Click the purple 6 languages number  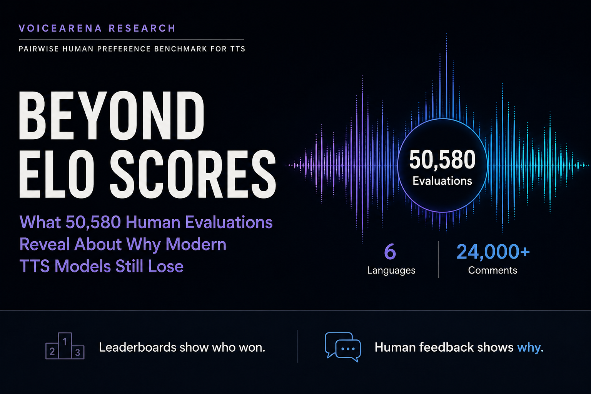click(x=390, y=252)
